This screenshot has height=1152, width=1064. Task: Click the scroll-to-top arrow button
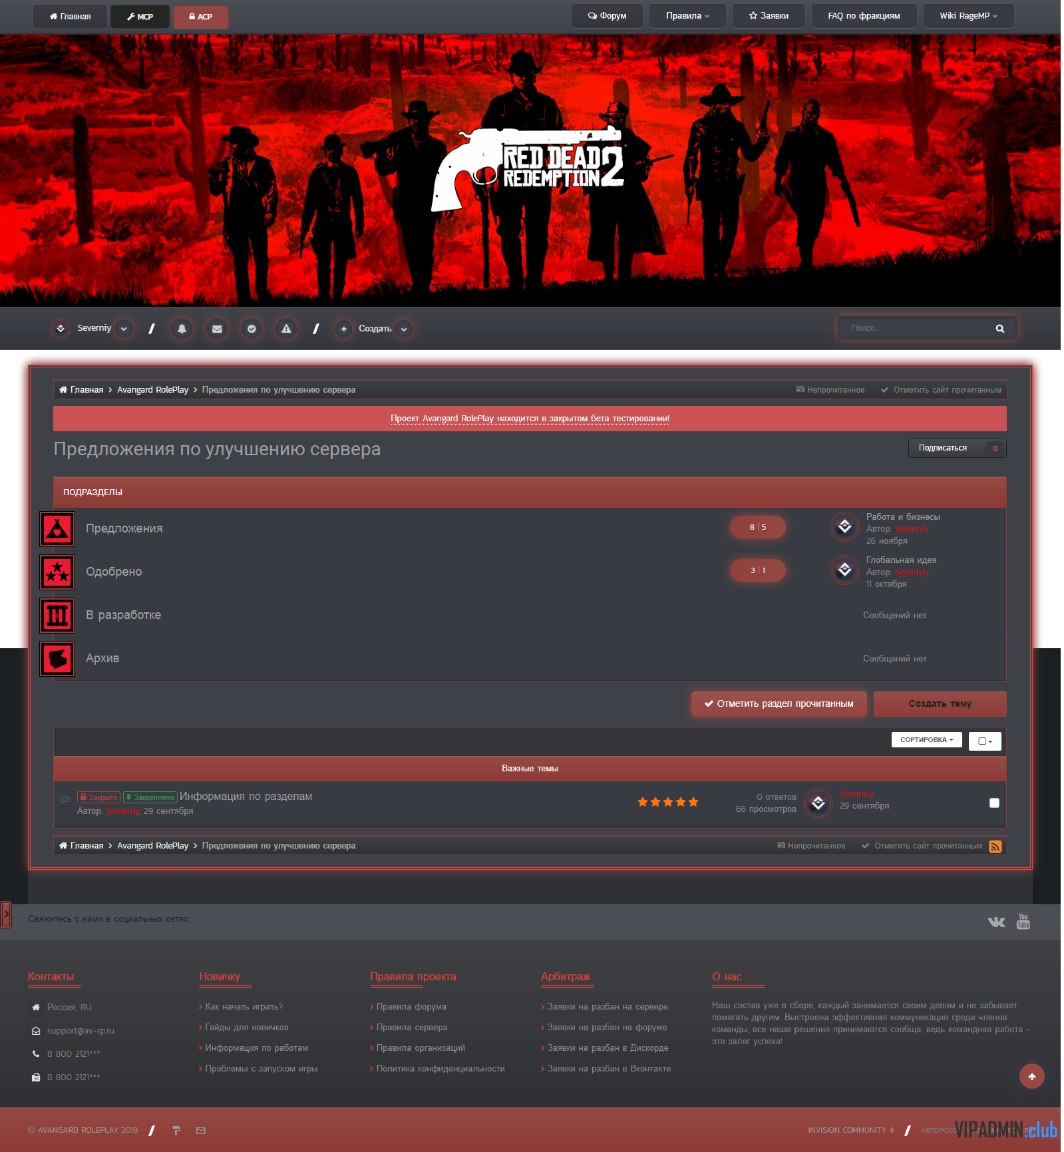[x=1031, y=1076]
